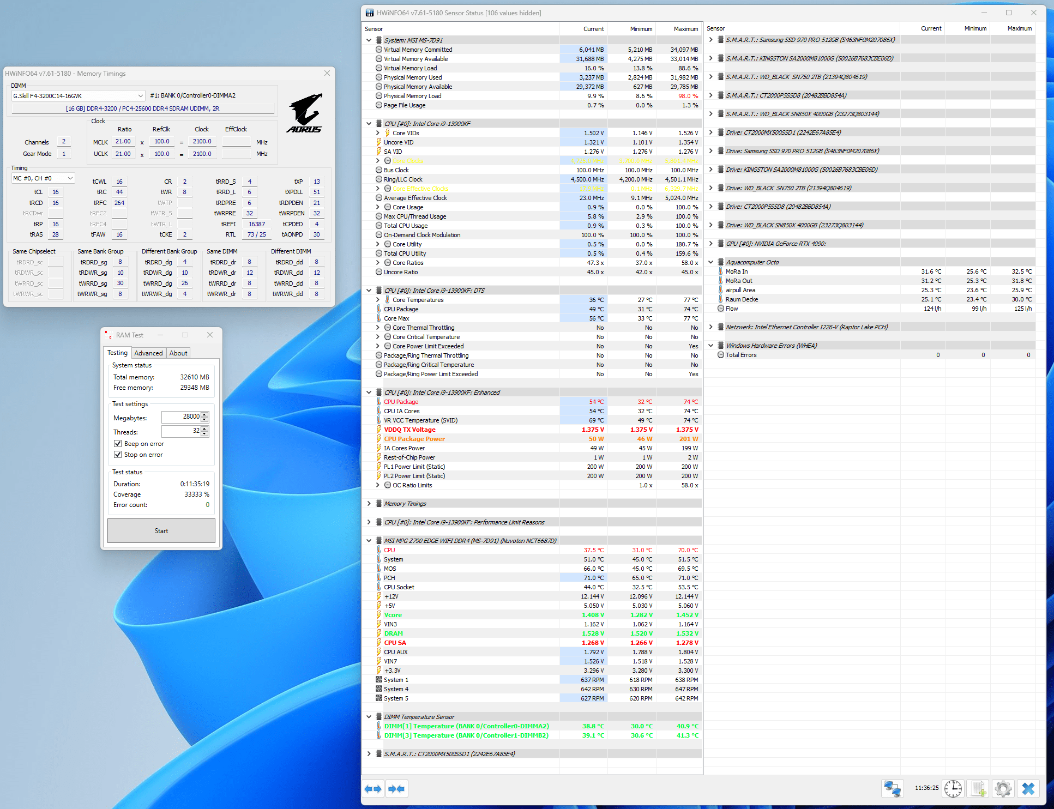The height and width of the screenshot is (809, 1054).
Task: Click the Maximum column header in right pane
Action: 1014,28
